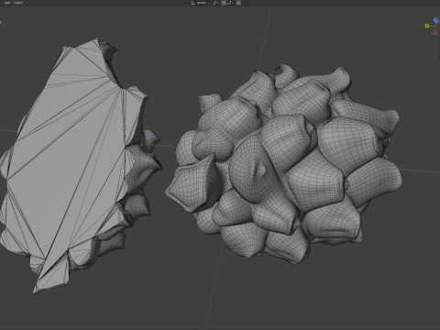Toggle proportional editing button

pos(238,3)
